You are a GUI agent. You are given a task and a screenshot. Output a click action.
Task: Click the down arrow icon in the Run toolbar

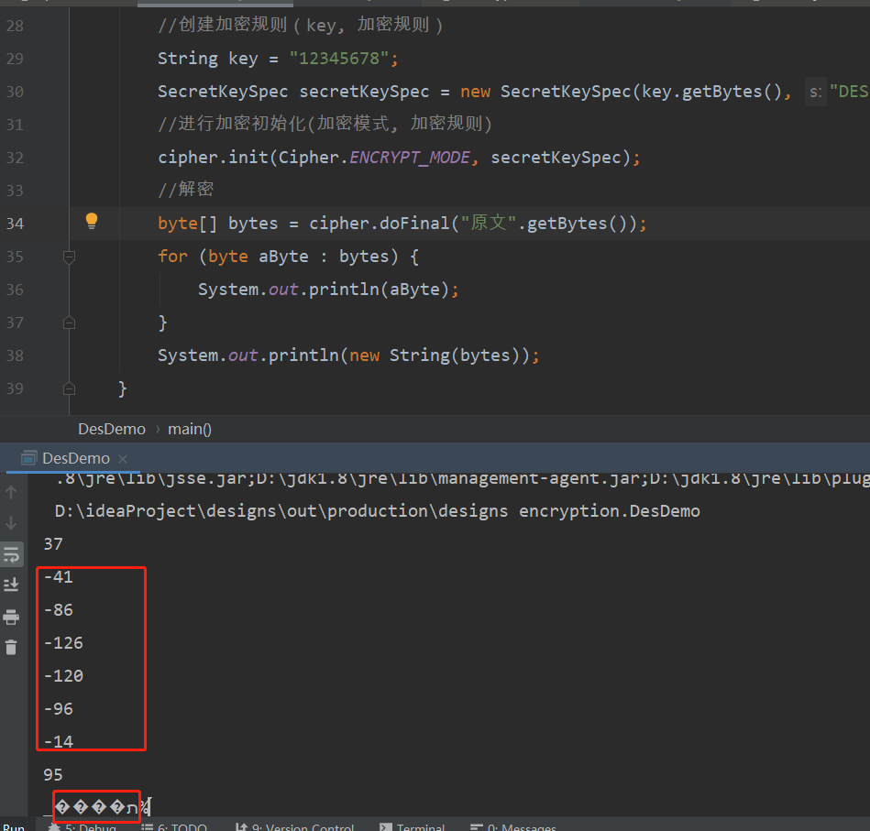pos(11,523)
